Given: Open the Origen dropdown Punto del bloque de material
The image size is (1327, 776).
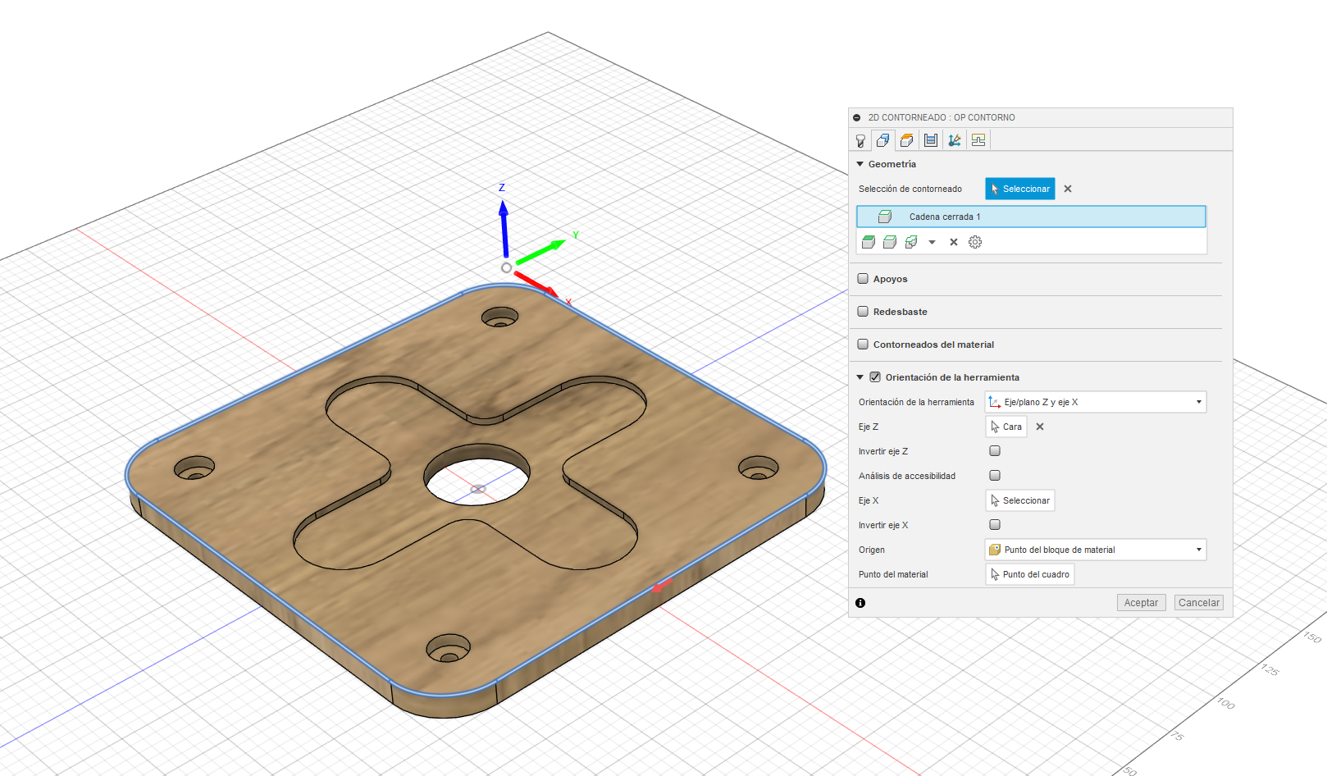Looking at the screenshot, I should (x=1096, y=550).
